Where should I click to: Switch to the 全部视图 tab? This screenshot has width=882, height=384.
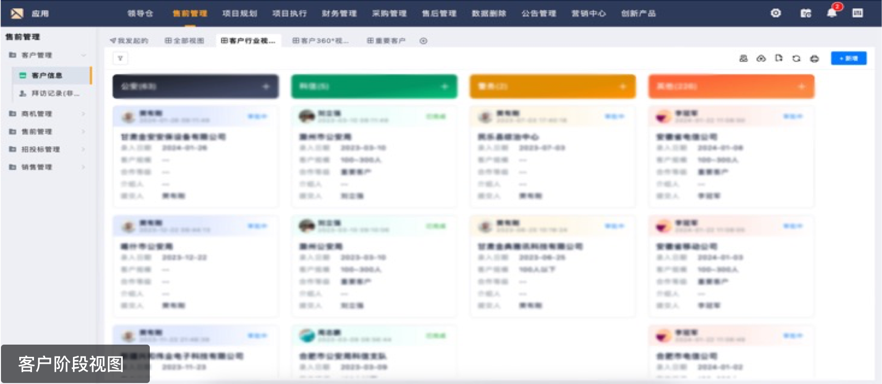(184, 41)
